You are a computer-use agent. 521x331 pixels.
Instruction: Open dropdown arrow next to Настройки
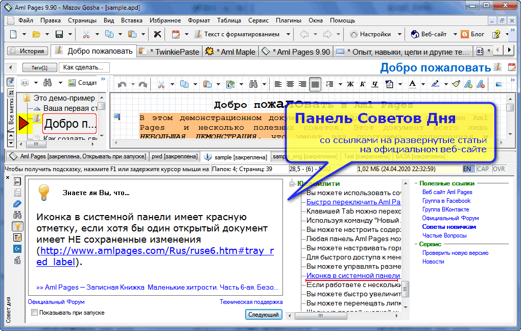[x=399, y=34]
